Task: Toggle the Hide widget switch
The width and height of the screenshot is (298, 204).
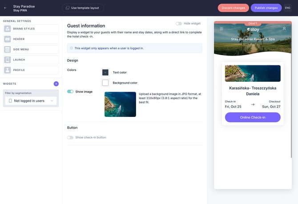Action: tap(179, 24)
